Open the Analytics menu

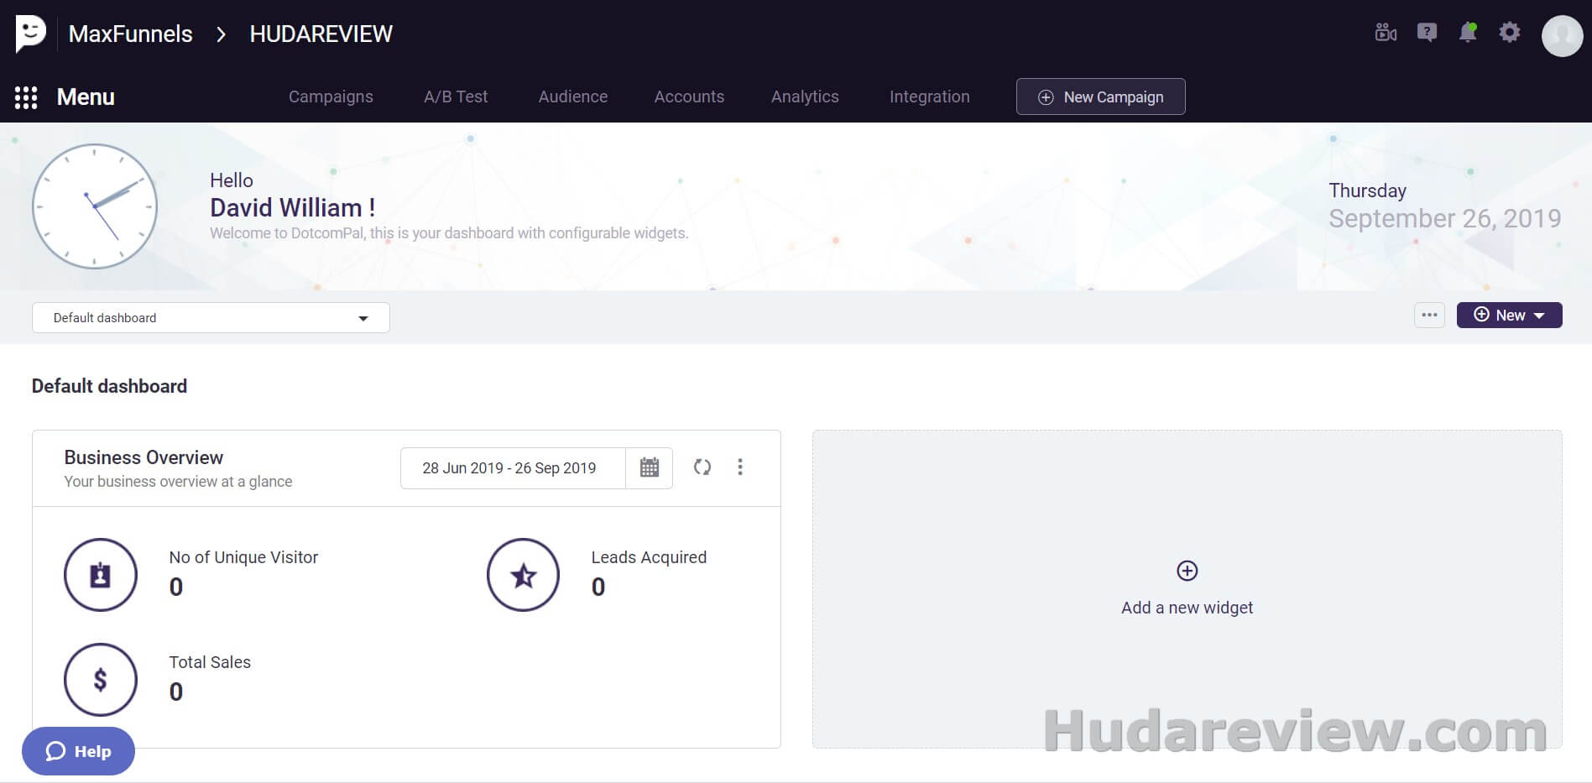point(805,97)
